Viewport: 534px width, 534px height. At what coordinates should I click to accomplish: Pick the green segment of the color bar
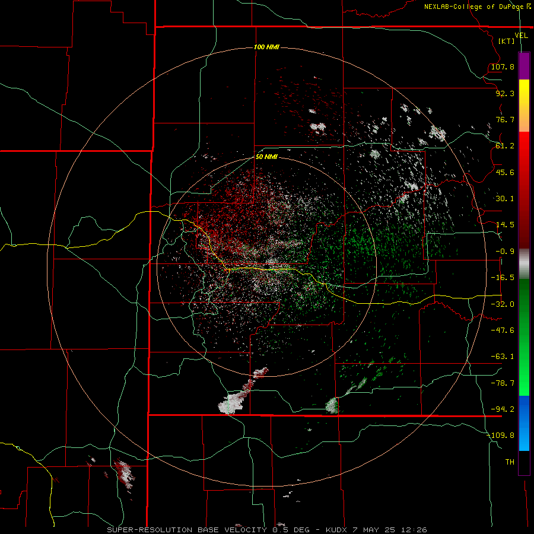pos(524,338)
